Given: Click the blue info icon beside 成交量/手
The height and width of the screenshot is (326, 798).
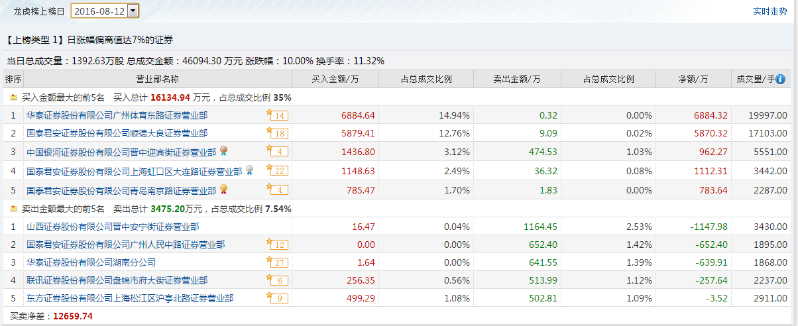Looking at the screenshot, I should coord(780,80).
